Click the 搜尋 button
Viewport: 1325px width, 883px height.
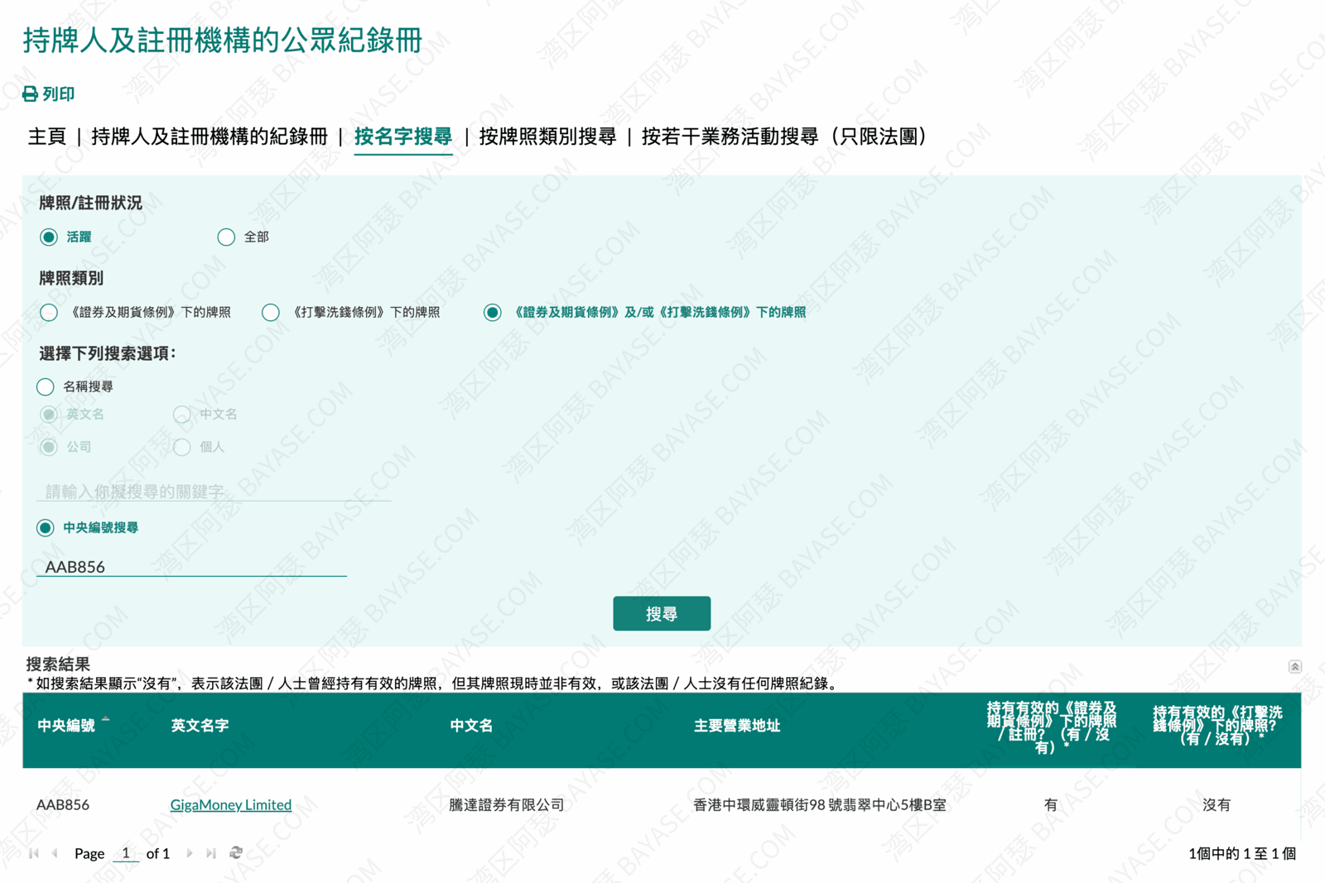pos(662,614)
